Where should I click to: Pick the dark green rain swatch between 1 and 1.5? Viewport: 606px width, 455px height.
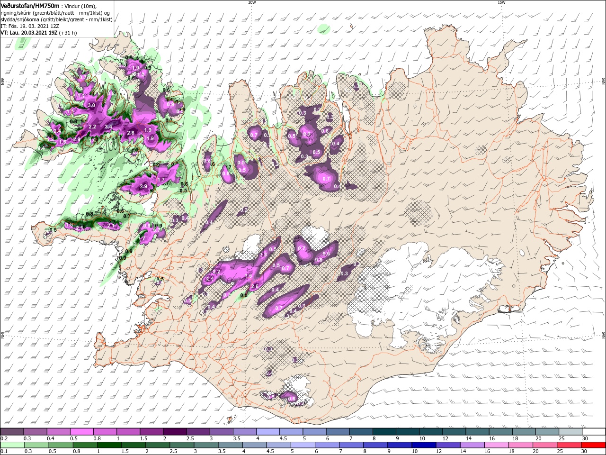tap(109, 445)
